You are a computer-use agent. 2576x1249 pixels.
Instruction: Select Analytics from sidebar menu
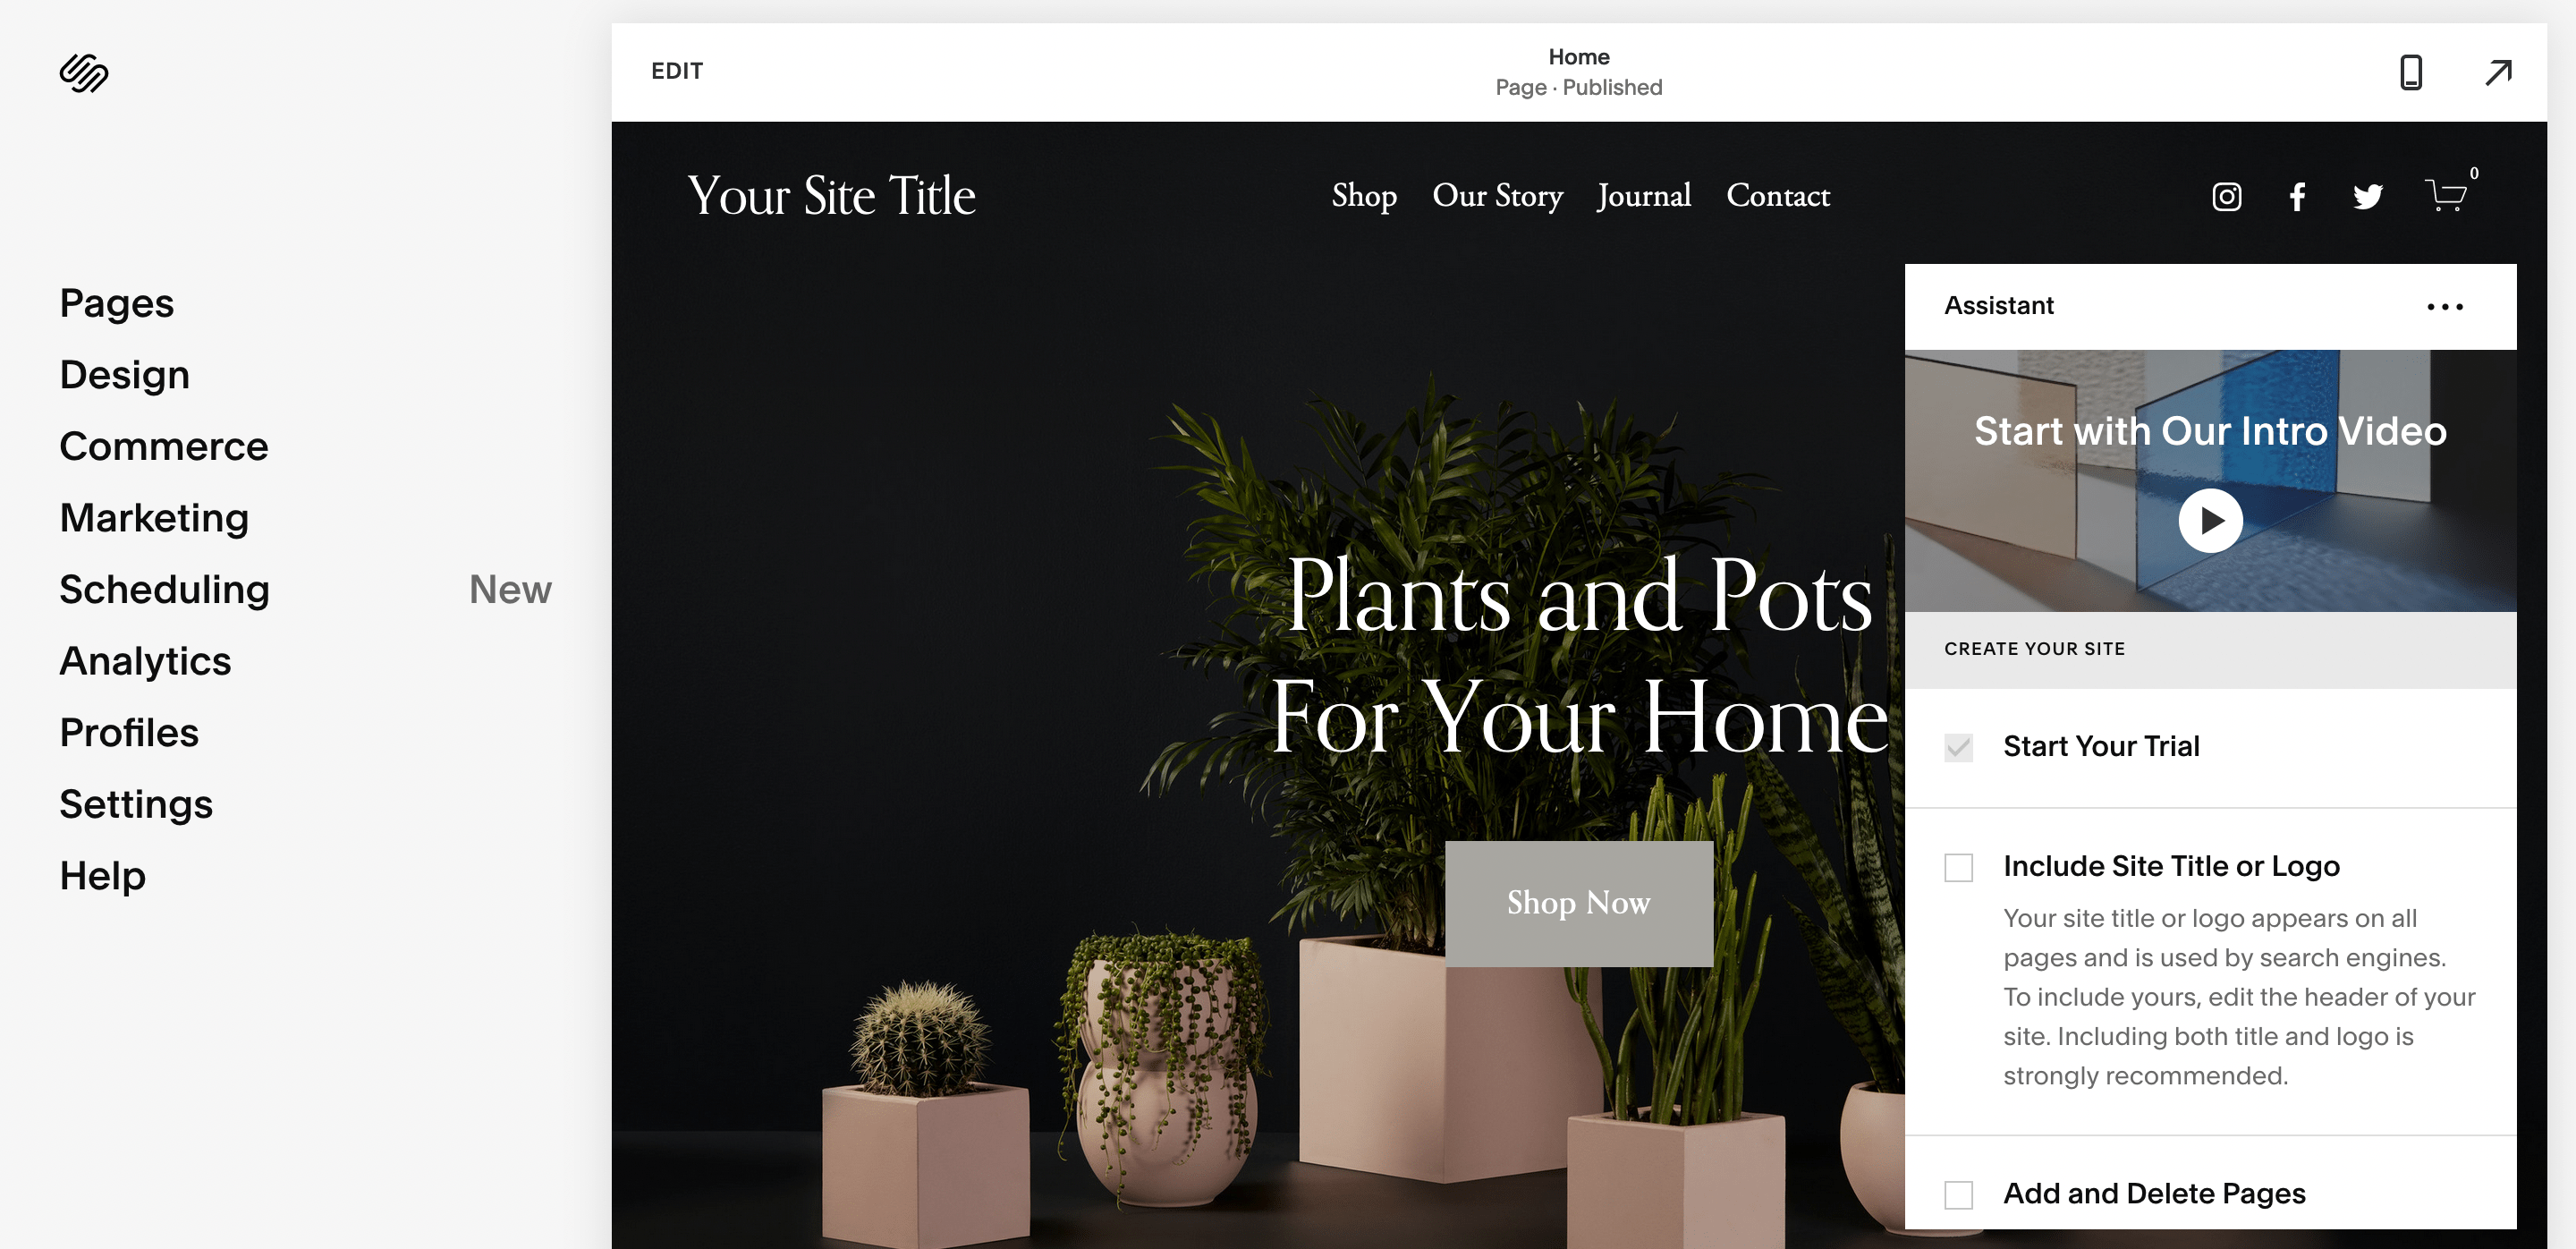(145, 659)
